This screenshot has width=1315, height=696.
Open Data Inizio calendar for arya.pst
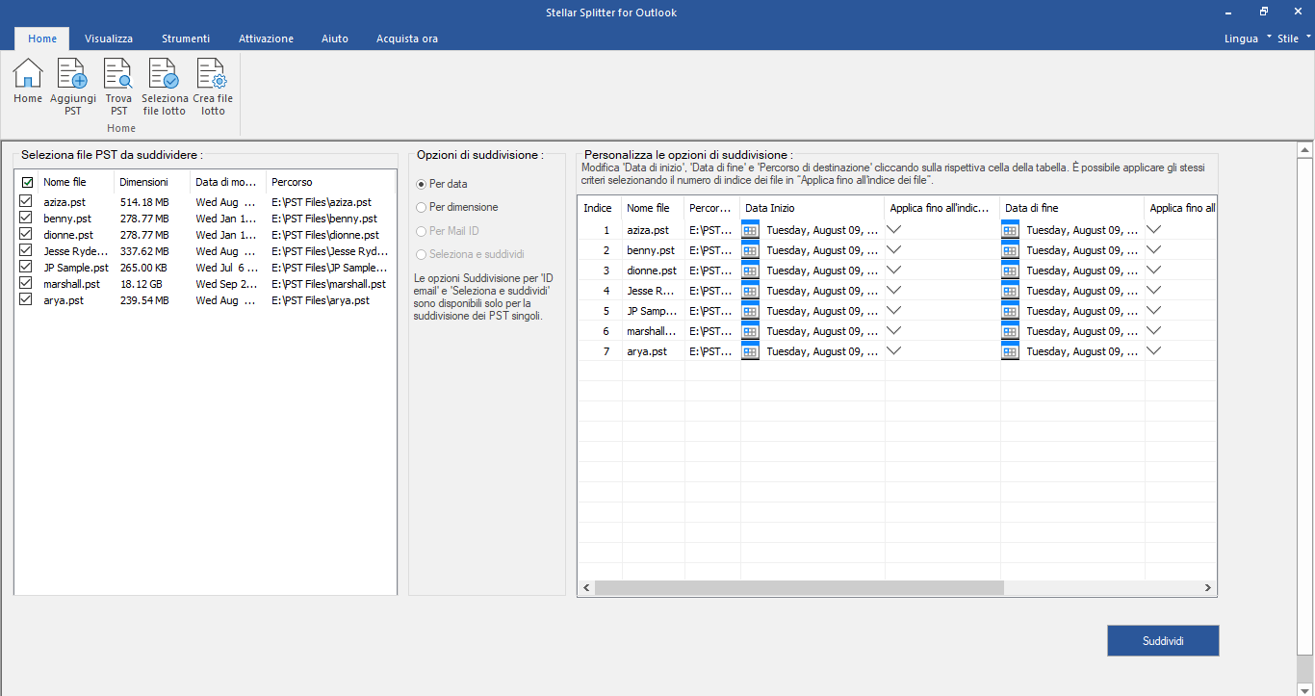click(x=750, y=351)
